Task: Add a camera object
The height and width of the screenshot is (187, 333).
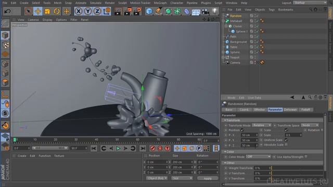Action: (206, 11)
